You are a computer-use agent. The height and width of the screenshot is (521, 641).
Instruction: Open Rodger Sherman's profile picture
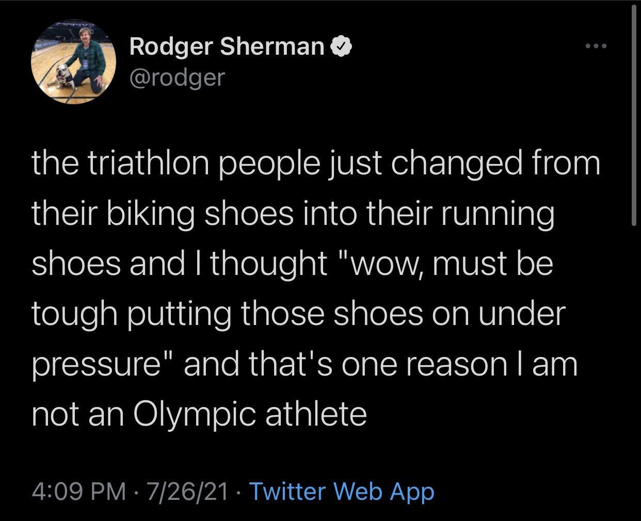[73, 62]
